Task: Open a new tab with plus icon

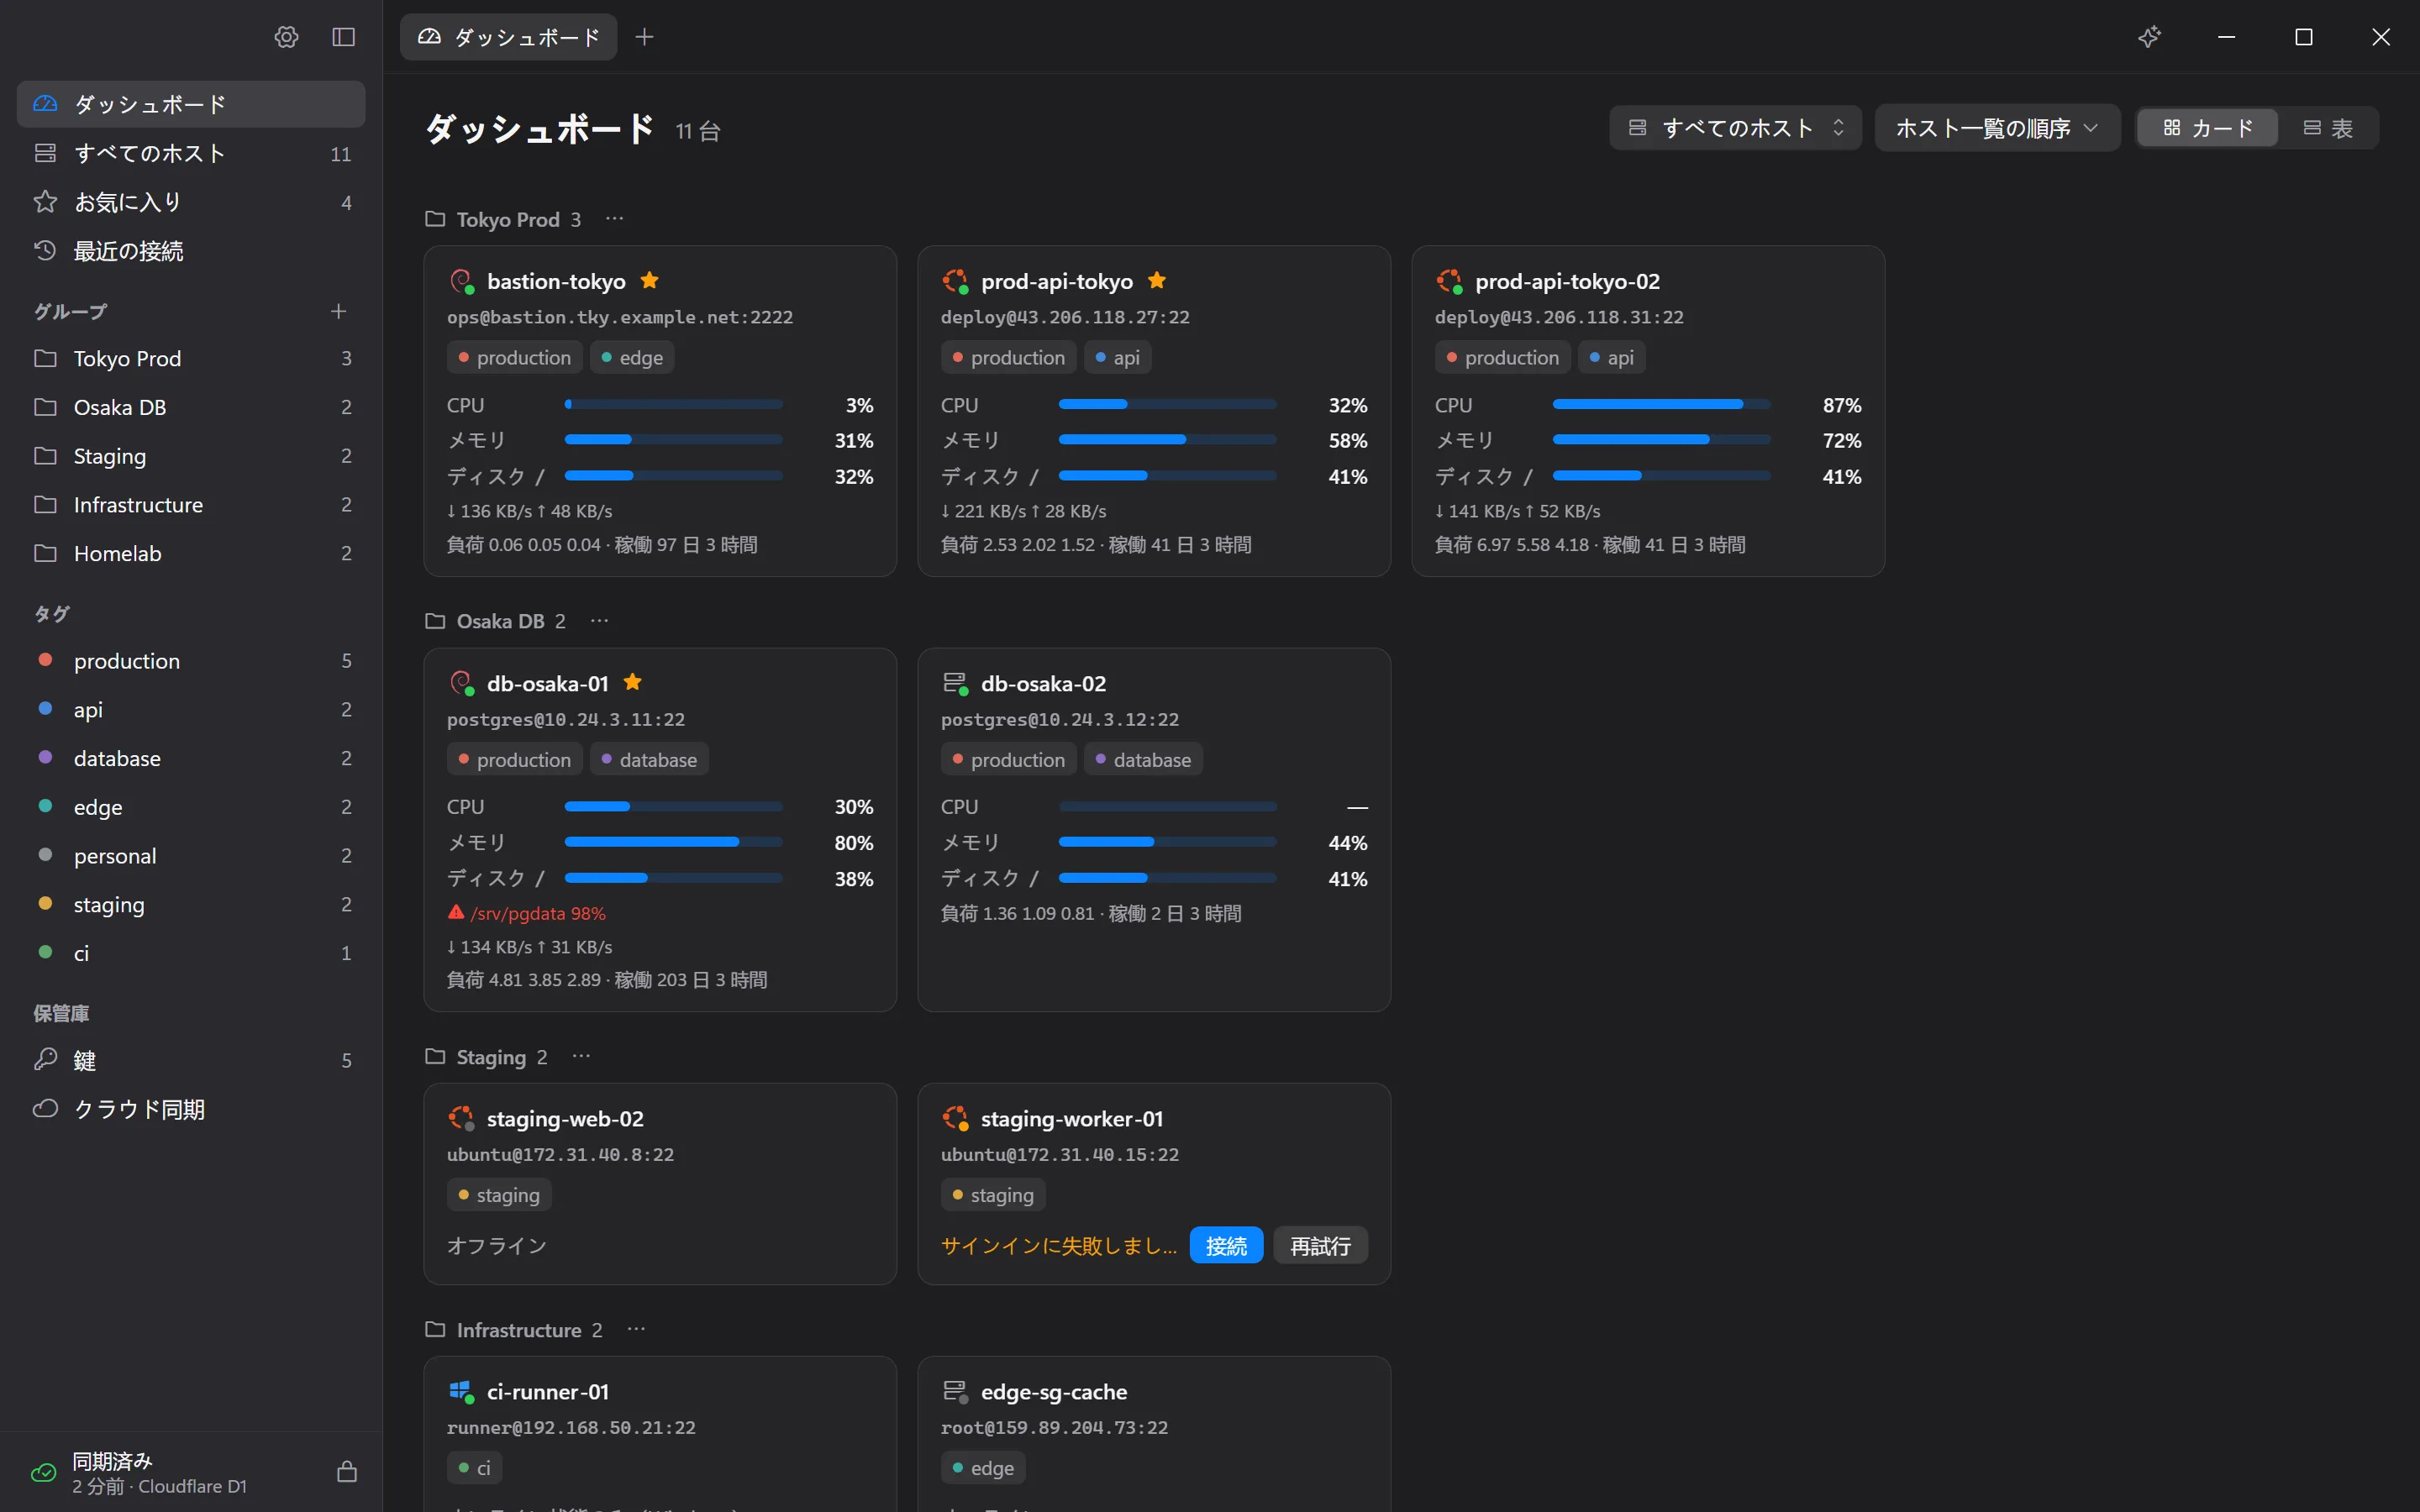Action: coord(645,37)
